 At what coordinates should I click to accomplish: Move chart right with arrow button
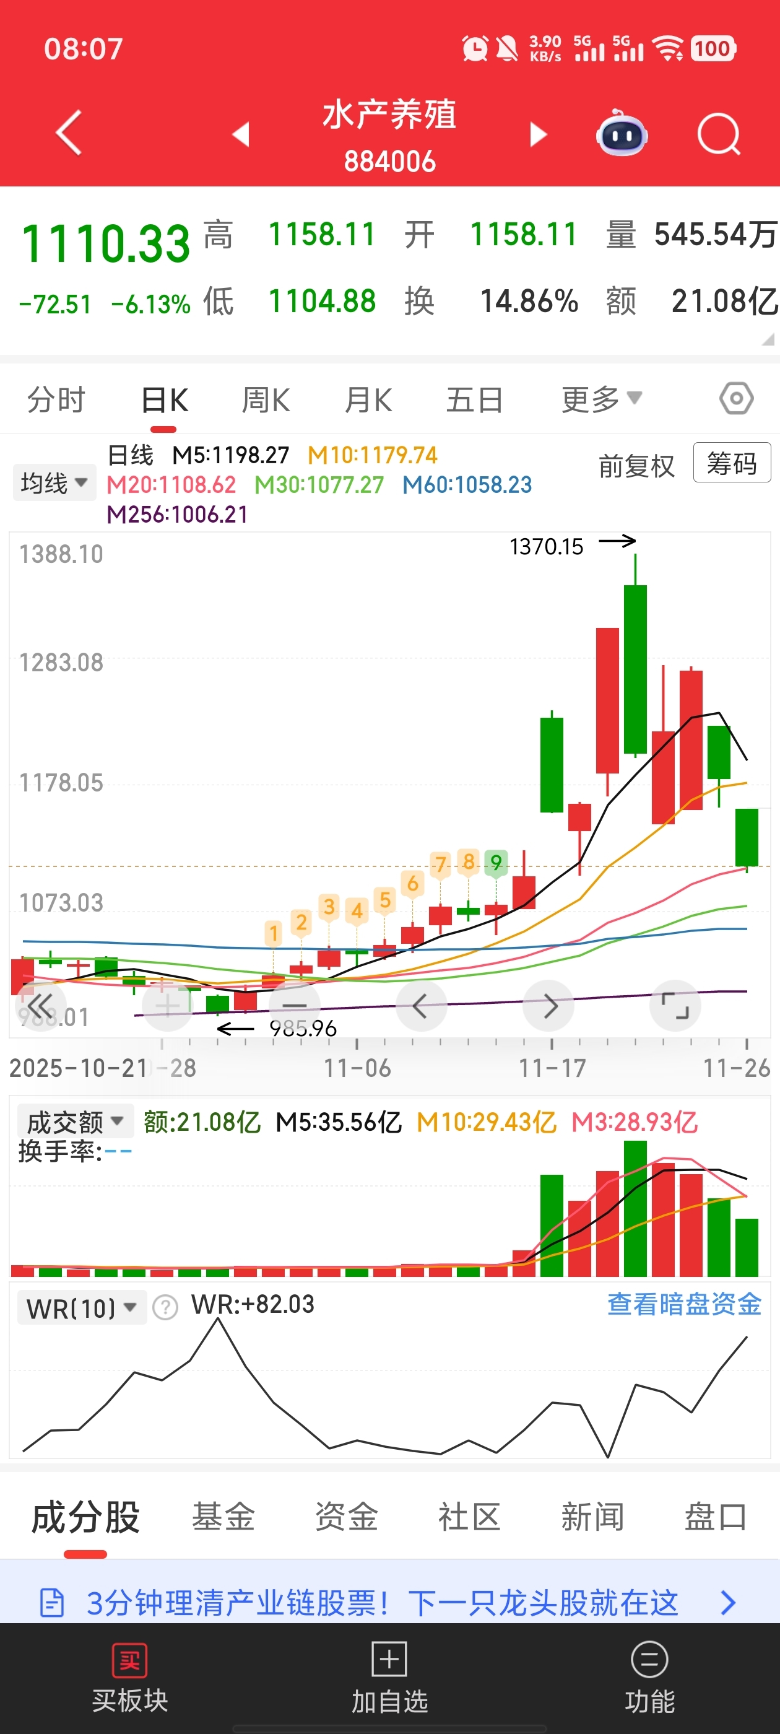tap(548, 1006)
